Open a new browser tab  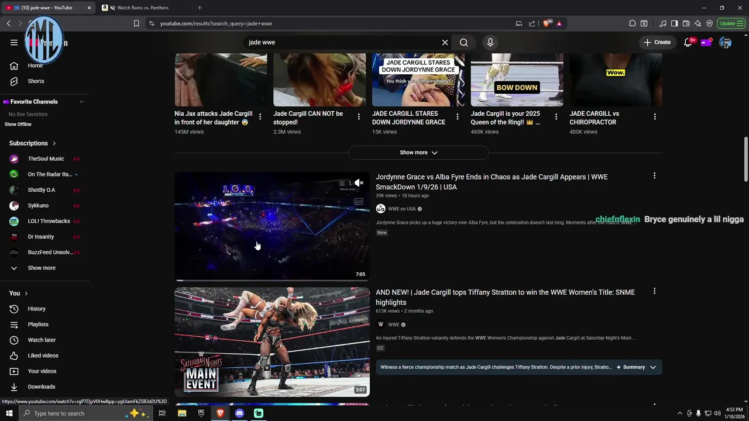(x=200, y=8)
